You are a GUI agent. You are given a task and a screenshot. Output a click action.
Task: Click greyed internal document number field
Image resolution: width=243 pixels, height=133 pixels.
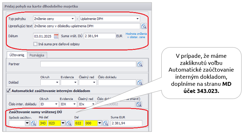point(116,104)
